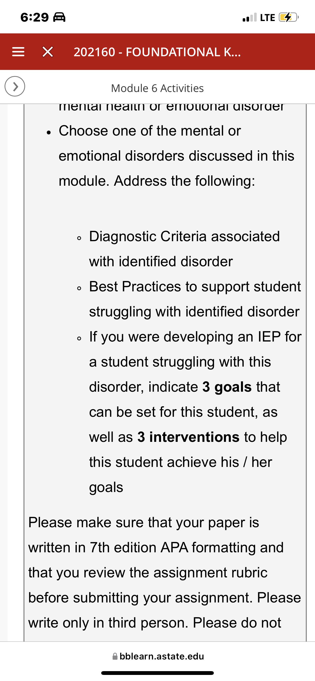This screenshot has width=315, height=681.
Task: Tap the cellular signal bars icon
Action: [x=249, y=17]
